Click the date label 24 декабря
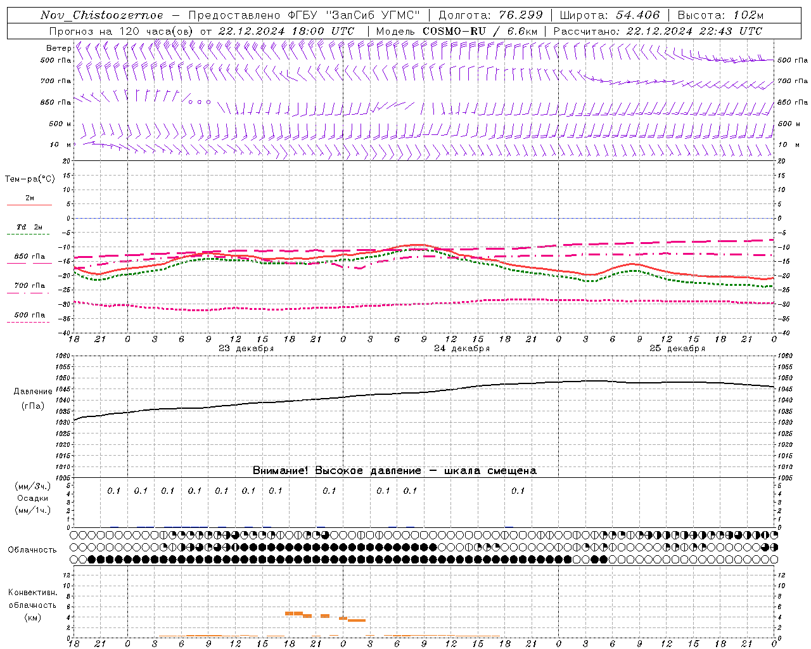 pyautogui.click(x=462, y=348)
